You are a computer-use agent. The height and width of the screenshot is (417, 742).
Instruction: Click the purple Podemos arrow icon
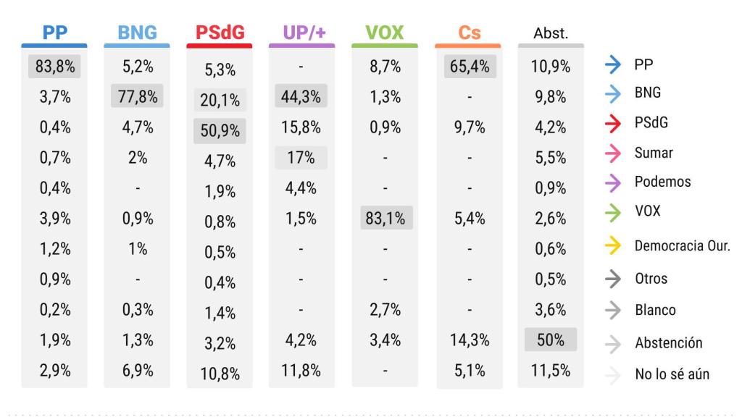(x=613, y=182)
